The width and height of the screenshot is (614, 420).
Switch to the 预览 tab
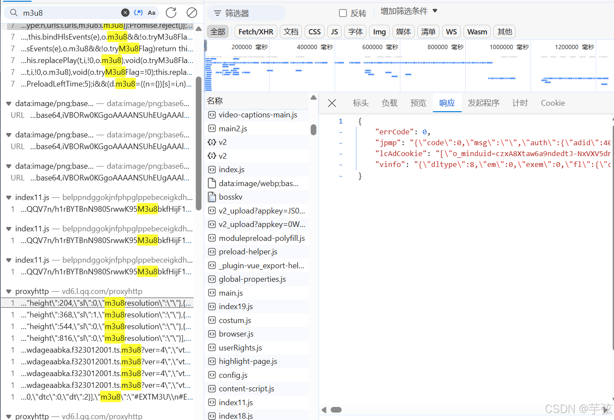(x=418, y=103)
